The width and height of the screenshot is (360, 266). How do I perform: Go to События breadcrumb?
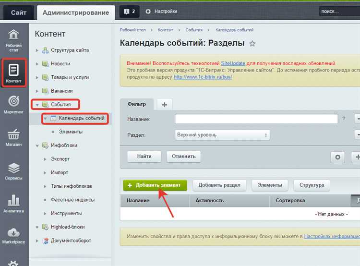click(194, 30)
